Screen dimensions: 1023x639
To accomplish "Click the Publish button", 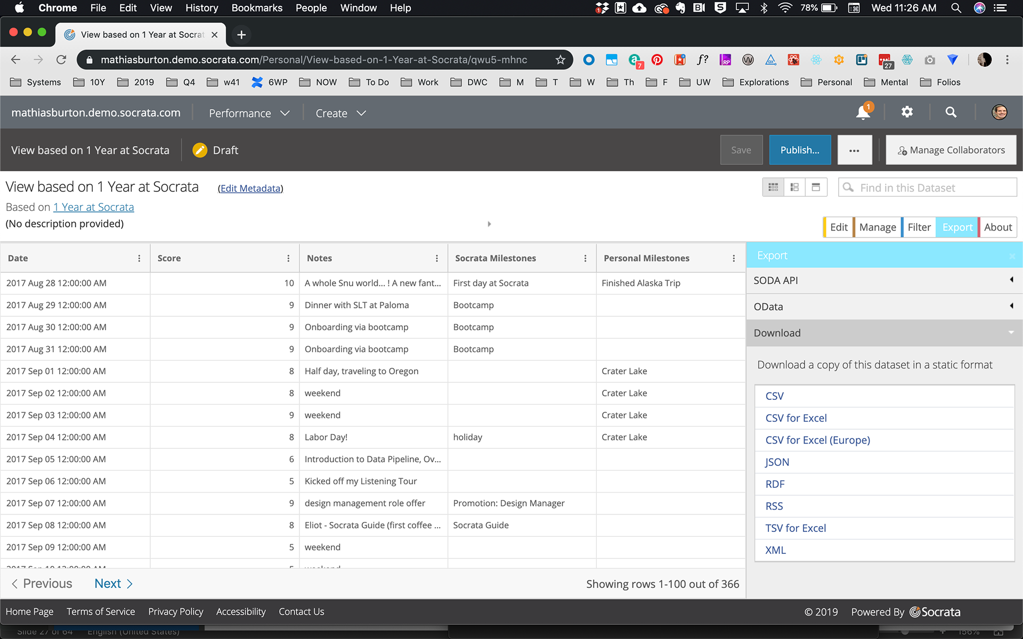I will click(800, 150).
